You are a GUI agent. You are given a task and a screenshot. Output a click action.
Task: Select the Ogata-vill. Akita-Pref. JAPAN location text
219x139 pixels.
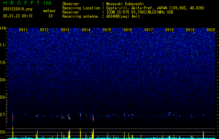(x=155, y=8)
